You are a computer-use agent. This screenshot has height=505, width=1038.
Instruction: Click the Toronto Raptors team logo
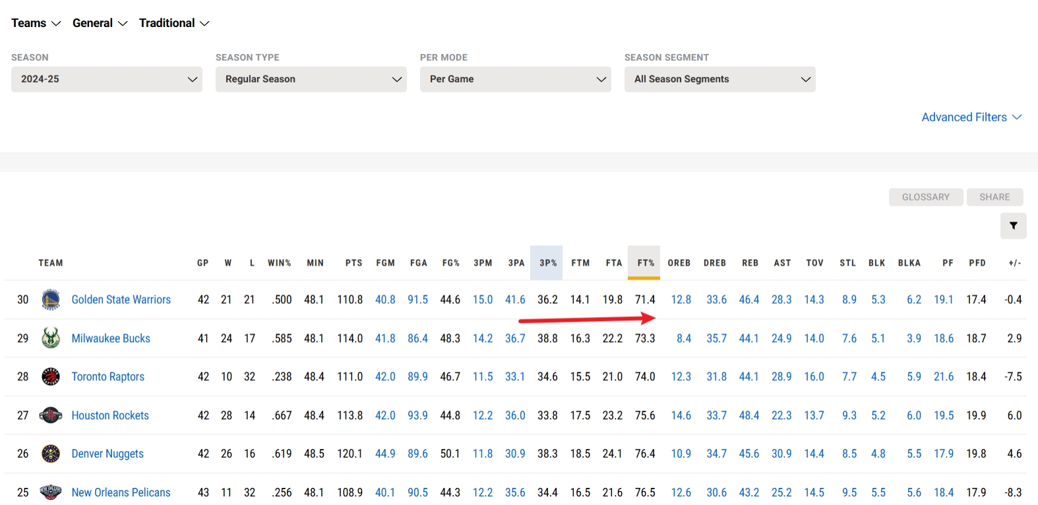51,376
